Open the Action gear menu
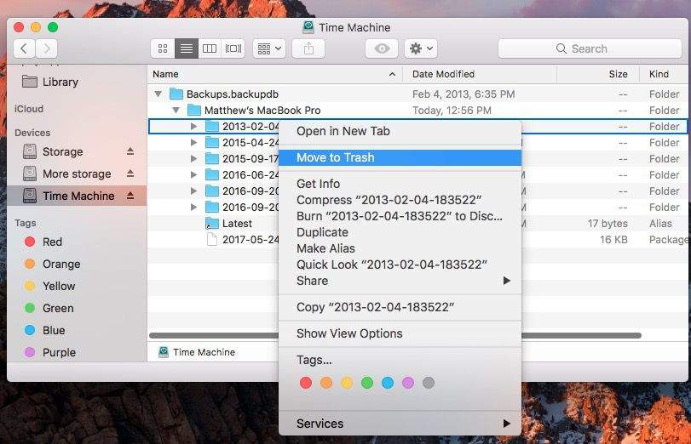Screen dimensions: 691x444 point(421,48)
